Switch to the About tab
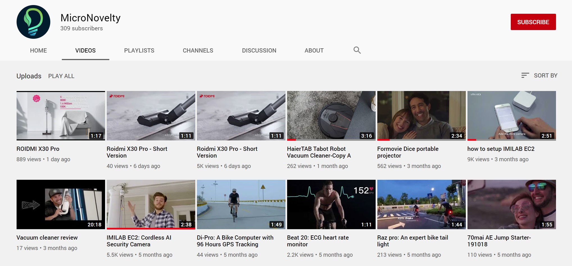This screenshot has width=572, height=266. [314, 51]
